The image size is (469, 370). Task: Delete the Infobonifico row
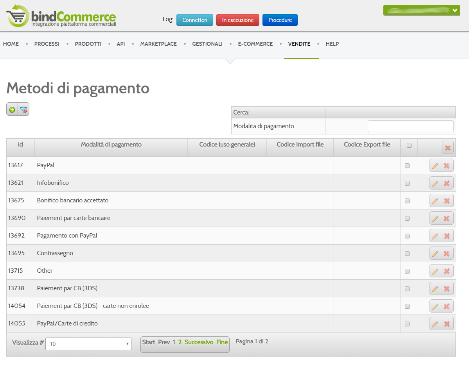(447, 183)
